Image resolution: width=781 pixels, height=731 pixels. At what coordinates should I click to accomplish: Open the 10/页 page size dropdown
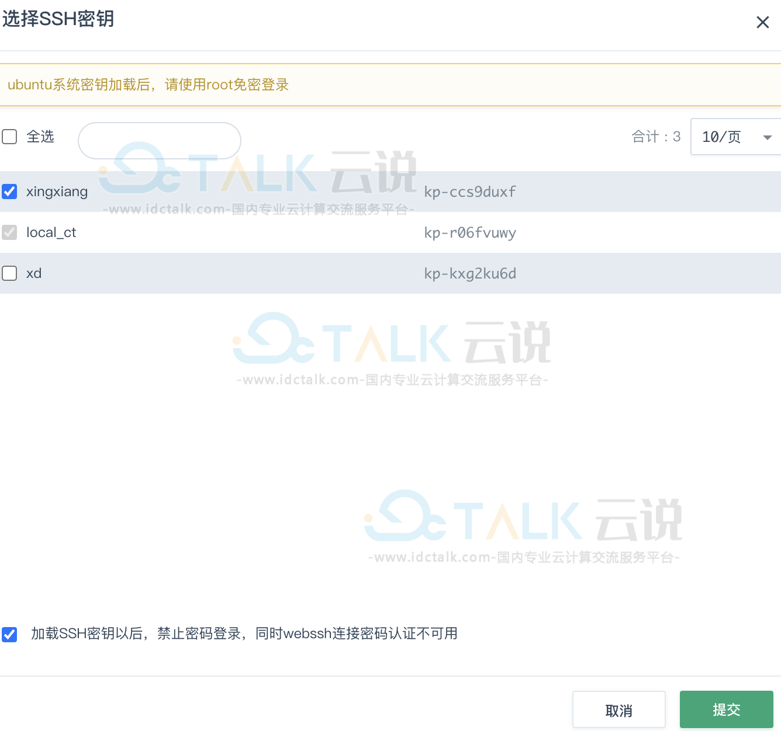click(736, 137)
